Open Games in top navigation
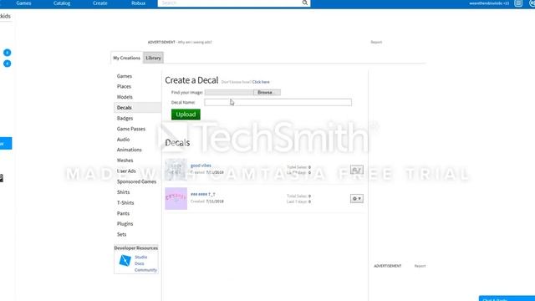Viewport: 535px width, 301px height. (23, 3)
